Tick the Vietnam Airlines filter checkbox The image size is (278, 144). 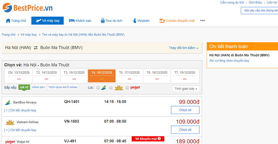pyautogui.click(x=111, y=88)
